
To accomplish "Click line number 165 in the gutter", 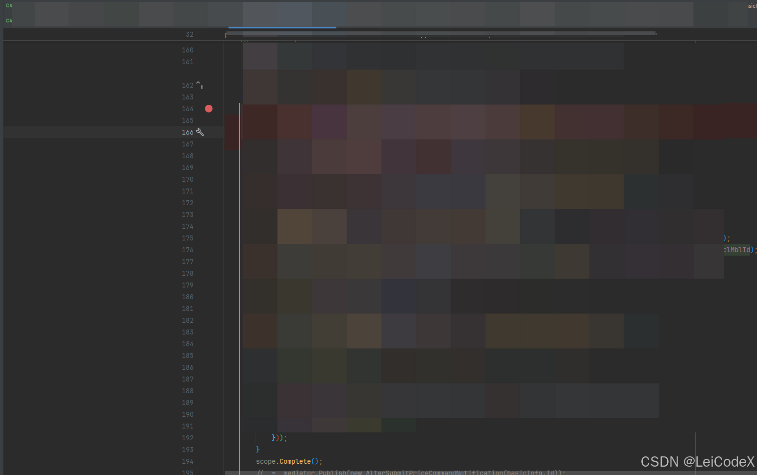I will pyautogui.click(x=188, y=120).
